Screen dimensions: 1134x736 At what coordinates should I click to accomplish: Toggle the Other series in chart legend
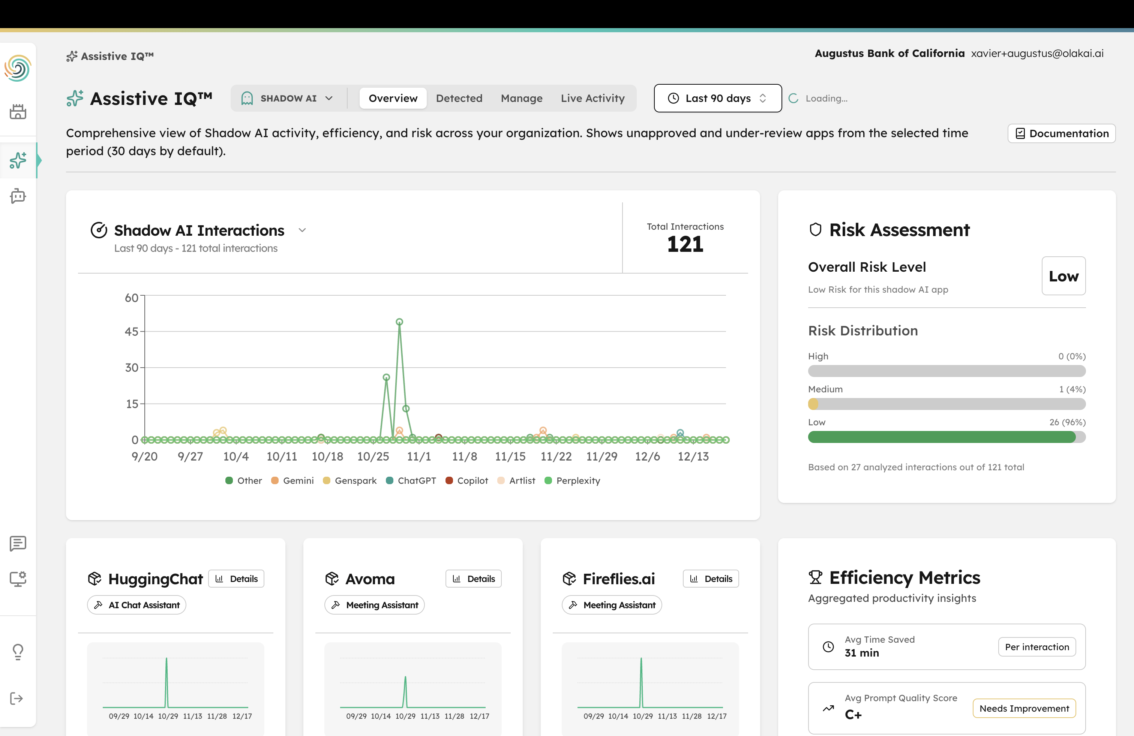pos(243,481)
